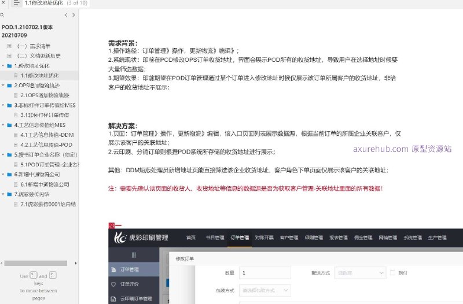Screen dimensions: 463x304
Task: Open 佣金管理 nav tab
Action: coord(363,238)
